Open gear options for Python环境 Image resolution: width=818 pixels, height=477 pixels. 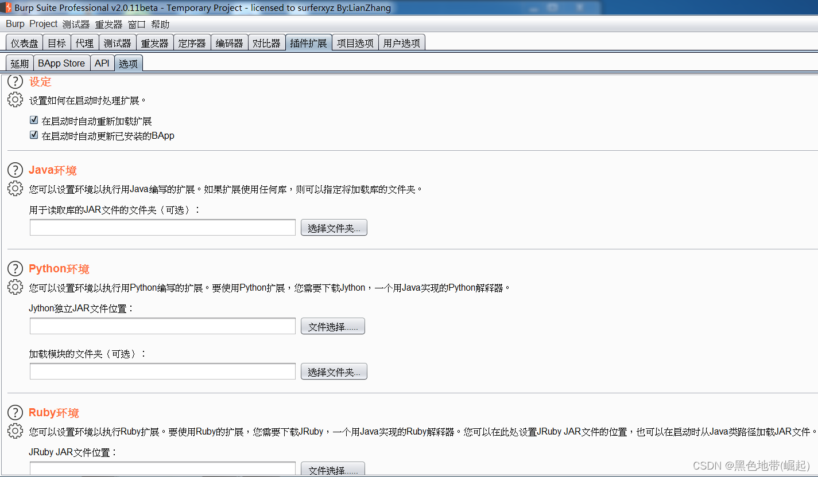[x=15, y=287]
